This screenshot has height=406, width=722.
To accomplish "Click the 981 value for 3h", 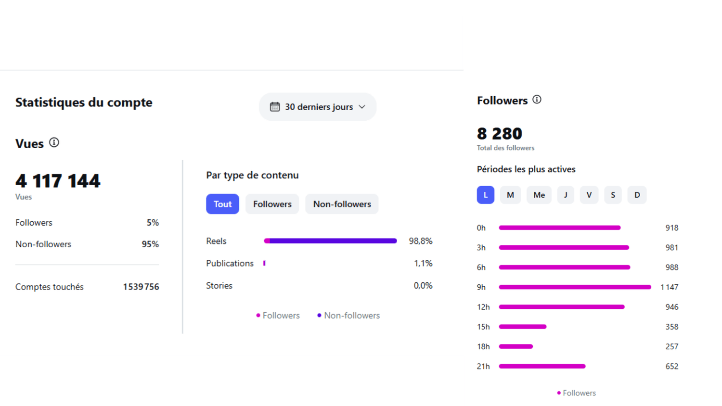I will [x=672, y=247].
